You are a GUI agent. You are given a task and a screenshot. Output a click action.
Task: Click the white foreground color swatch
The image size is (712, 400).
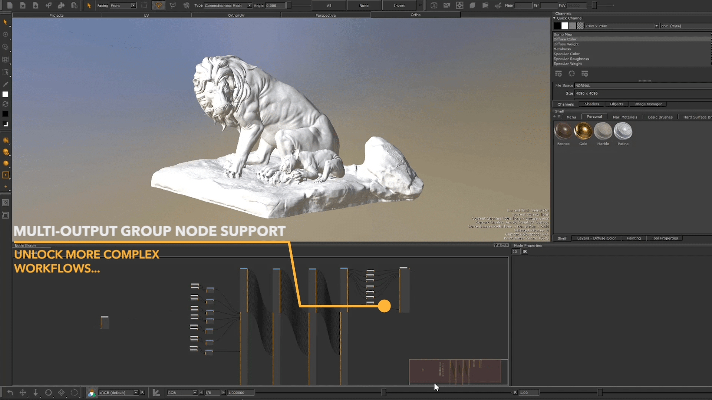(6, 94)
